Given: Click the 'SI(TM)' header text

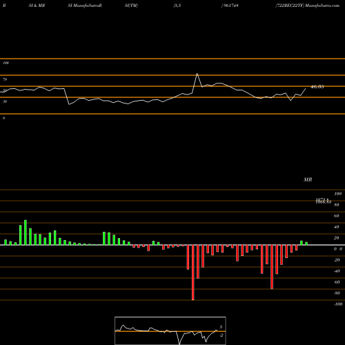Looking at the screenshot, I should pos(131,6).
